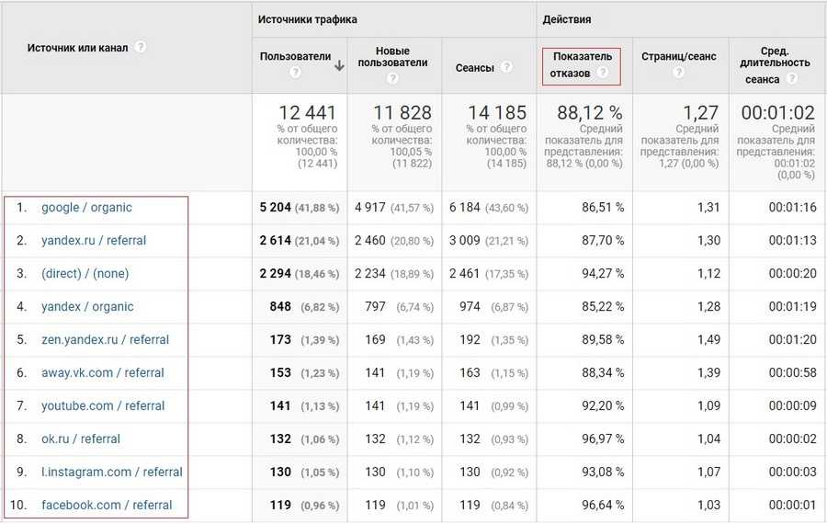The image size is (827, 524).
Task: Open facebook.com / referral source link
Action: pos(107,505)
